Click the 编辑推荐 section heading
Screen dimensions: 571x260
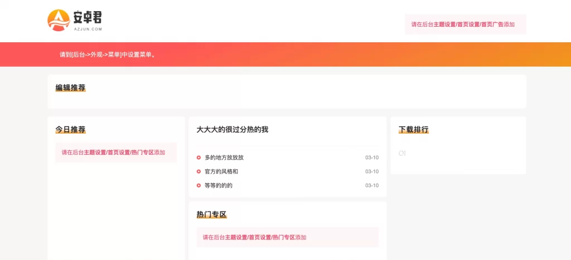tap(70, 87)
